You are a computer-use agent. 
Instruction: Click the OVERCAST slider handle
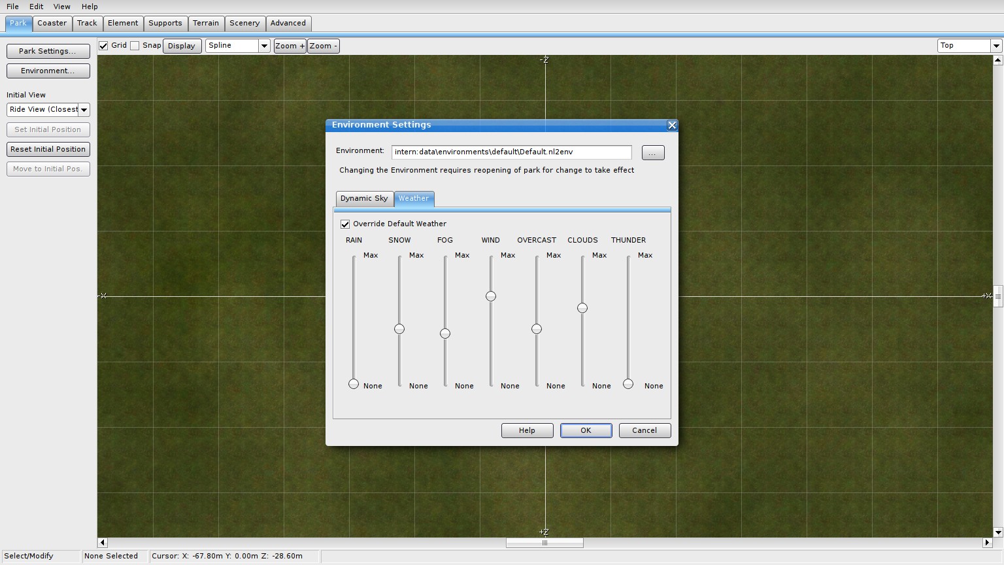pos(537,329)
